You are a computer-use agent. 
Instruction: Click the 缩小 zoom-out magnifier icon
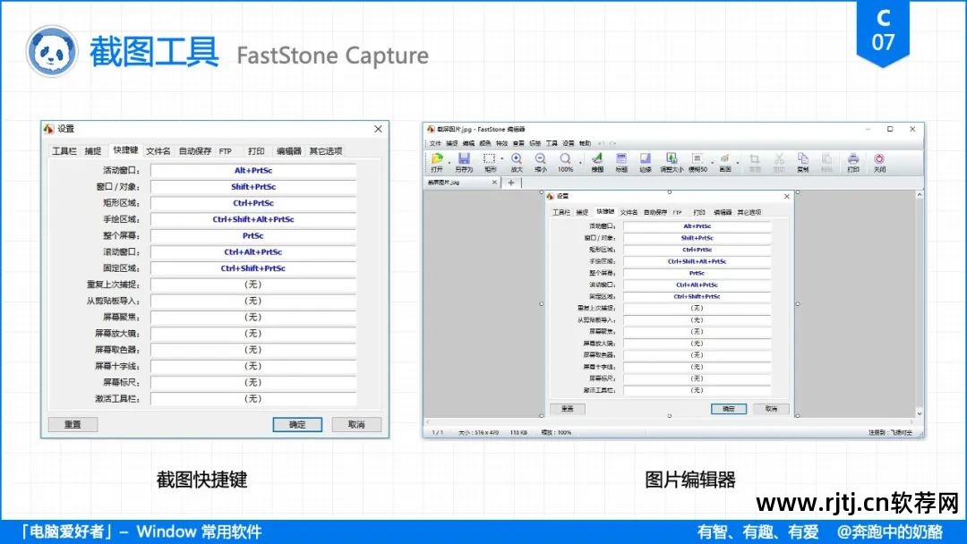click(x=540, y=159)
